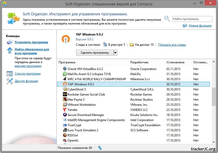Viewport: 218px width, 153px height.
Task: Click the blue gears status bar icon
Action: 100,148
